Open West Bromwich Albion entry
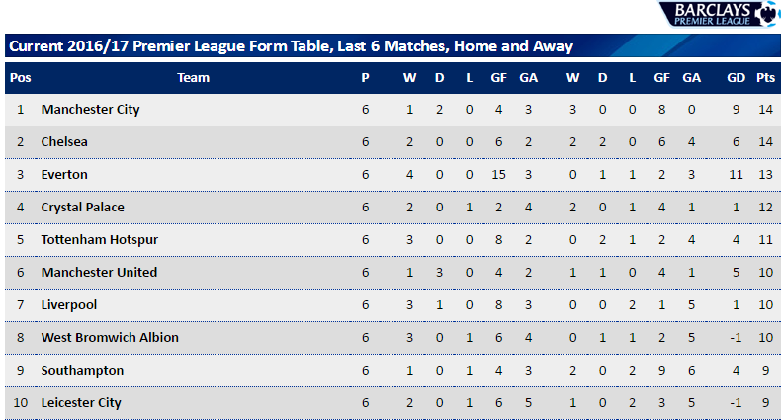Image resolution: width=783 pixels, height=420 pixels. (x=110, y=338)
